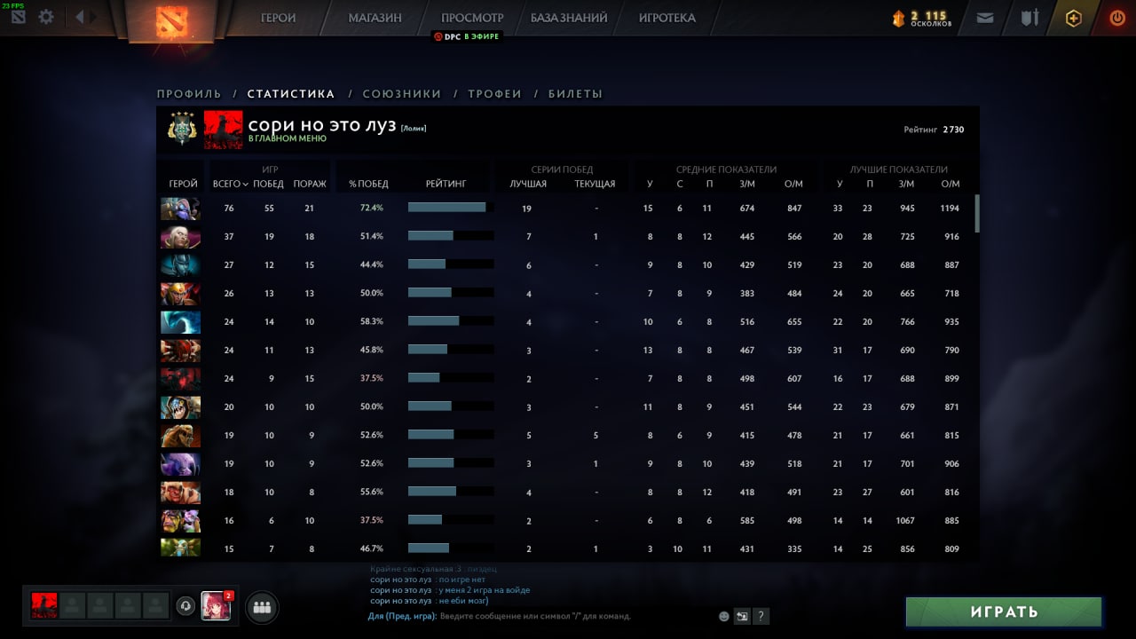Sort by the ГЕРОЙ column header

pos(183,185)
